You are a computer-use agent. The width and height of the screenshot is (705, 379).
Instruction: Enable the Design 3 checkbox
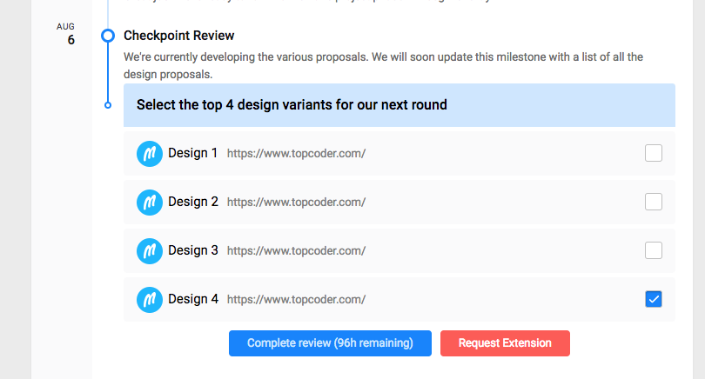(x=654, y=250)
